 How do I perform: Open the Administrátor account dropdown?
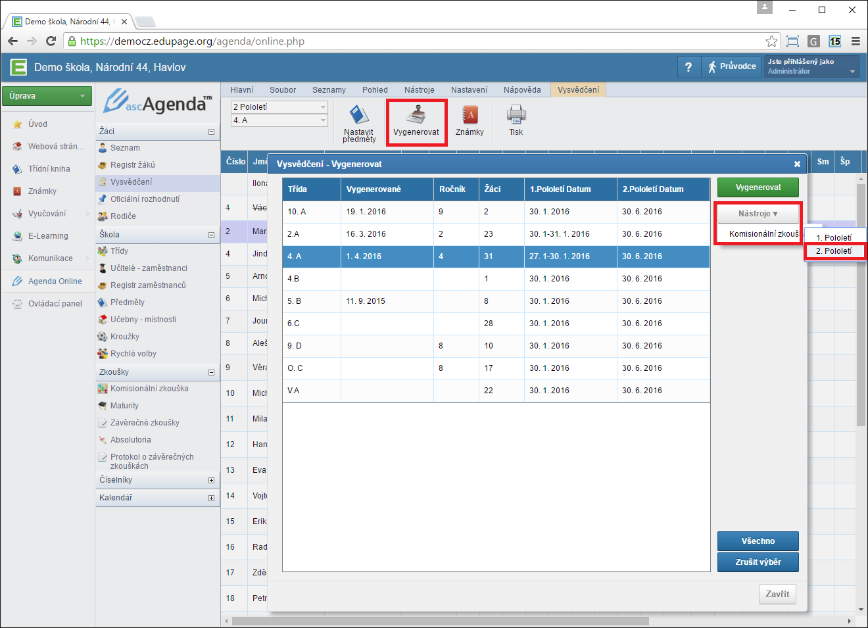(x=811, y=66)
